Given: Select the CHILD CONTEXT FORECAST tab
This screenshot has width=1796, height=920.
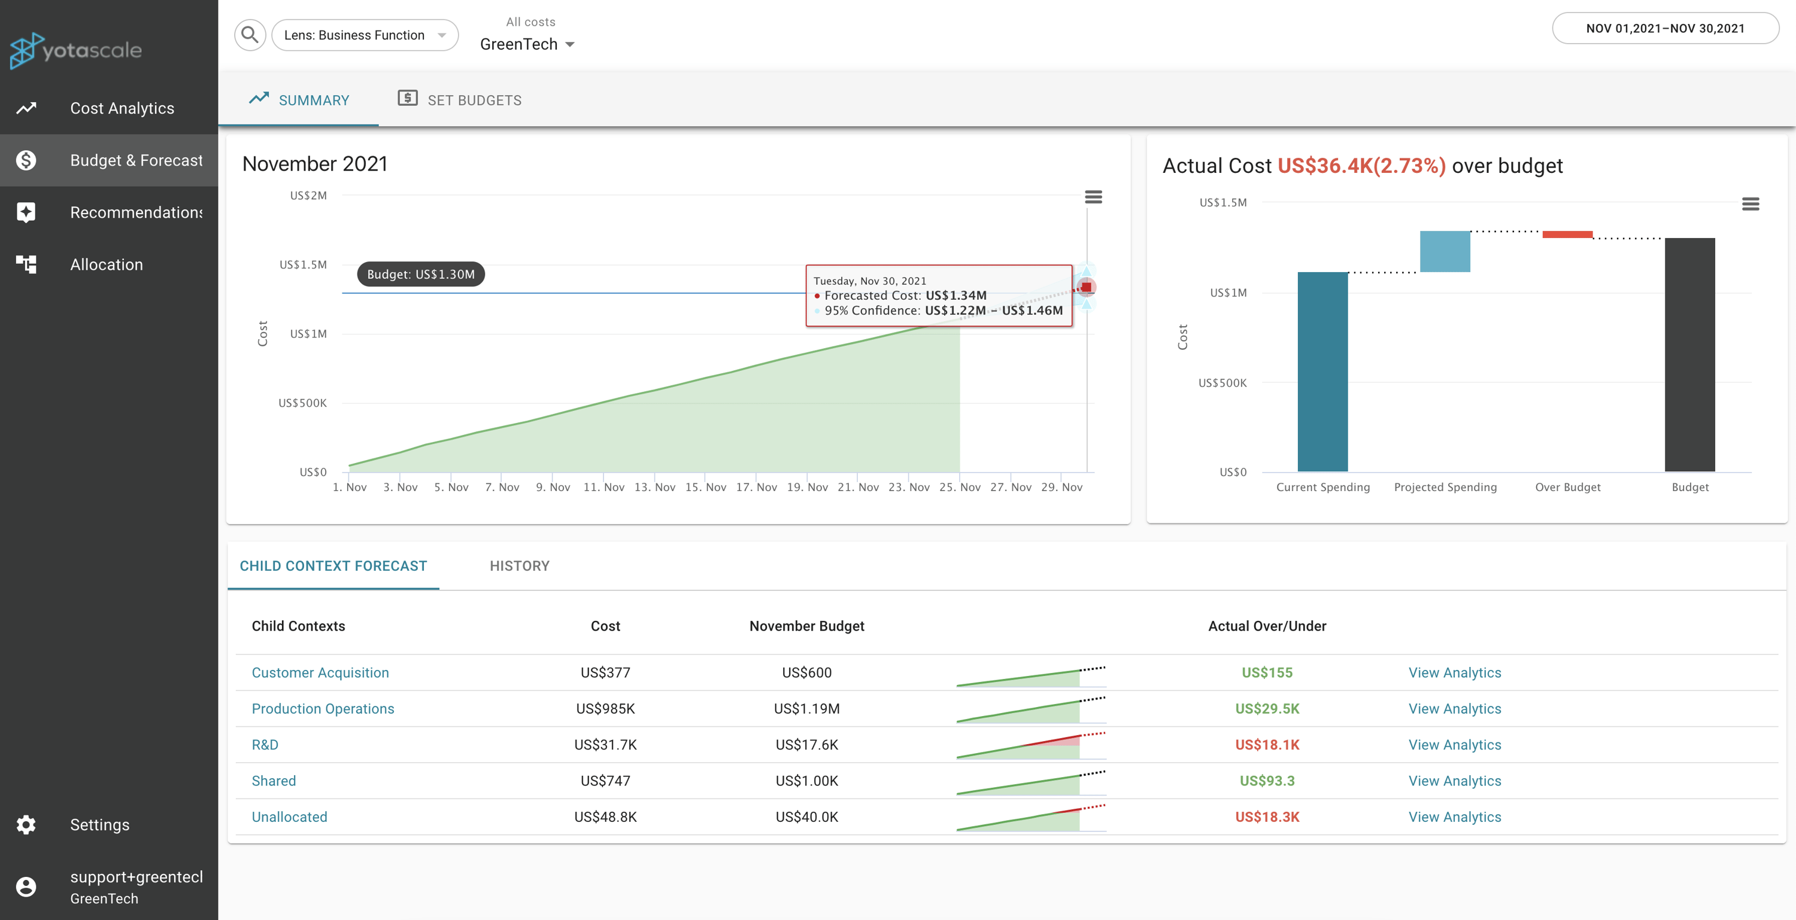Looking at the screenshot, I should click(x=333, y=565).
